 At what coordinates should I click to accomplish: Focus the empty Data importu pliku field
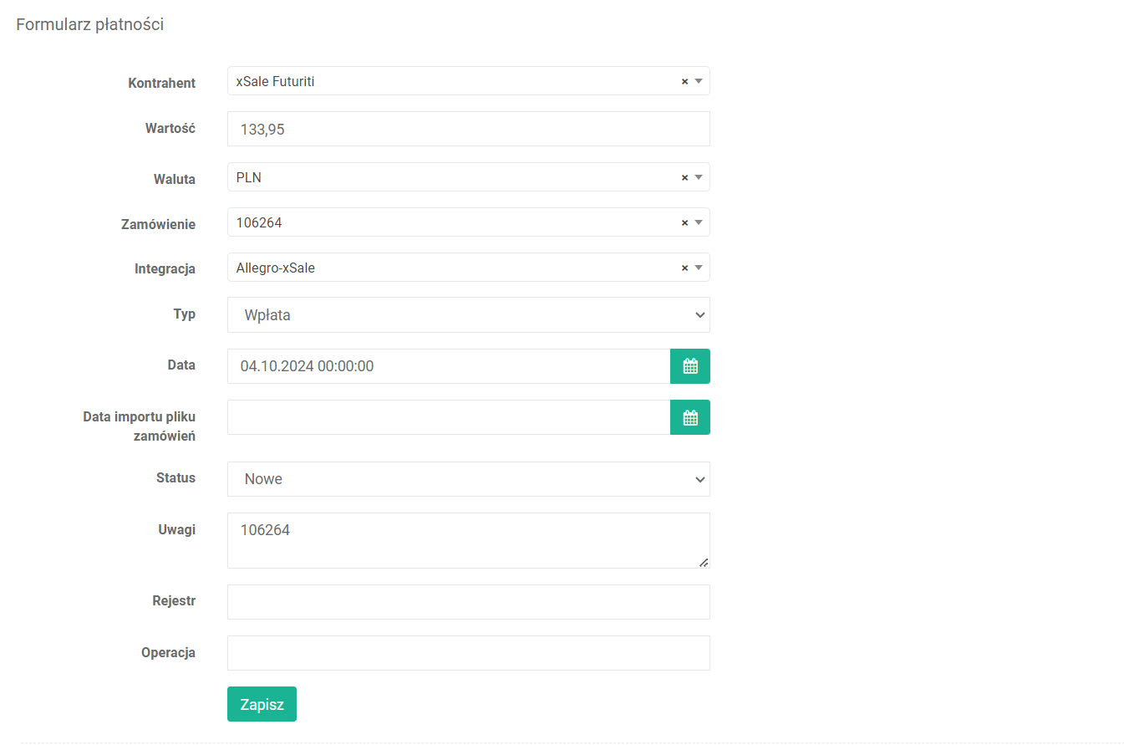[x=448, y=417]
